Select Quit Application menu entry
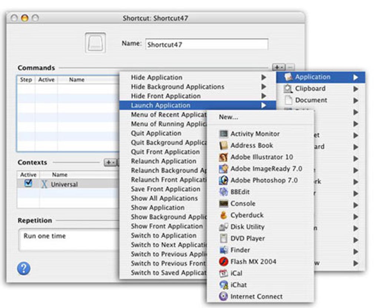 pyautogui.click(x=156, y=133)
